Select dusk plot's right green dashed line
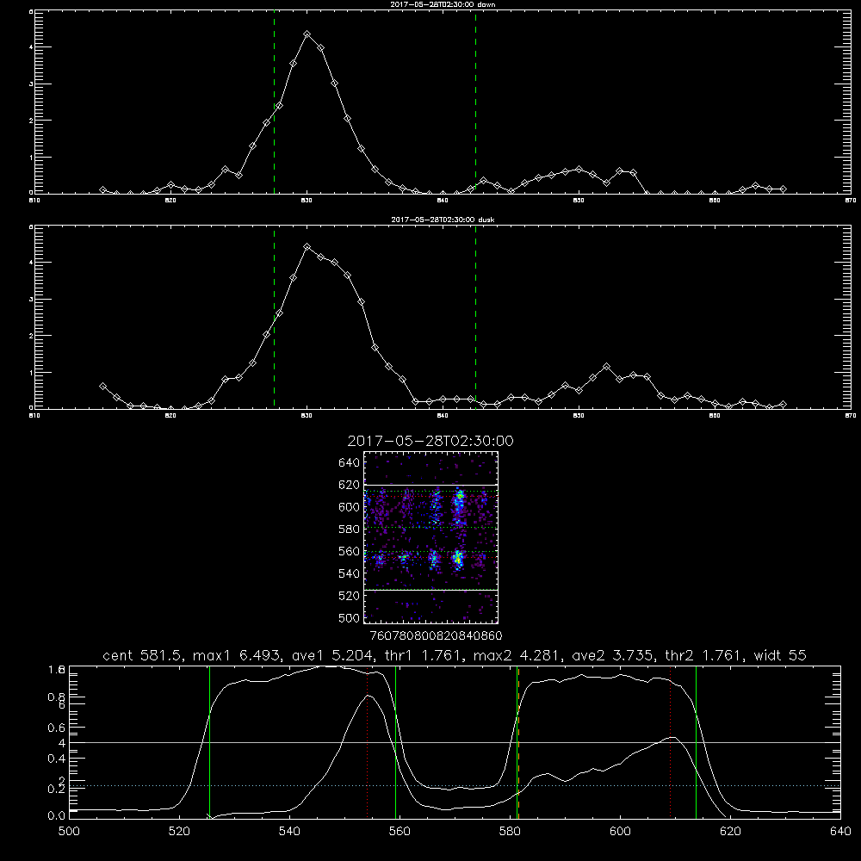 point(475,318)
